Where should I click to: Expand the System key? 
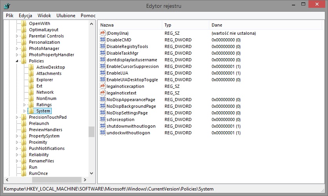pos(24,111)
